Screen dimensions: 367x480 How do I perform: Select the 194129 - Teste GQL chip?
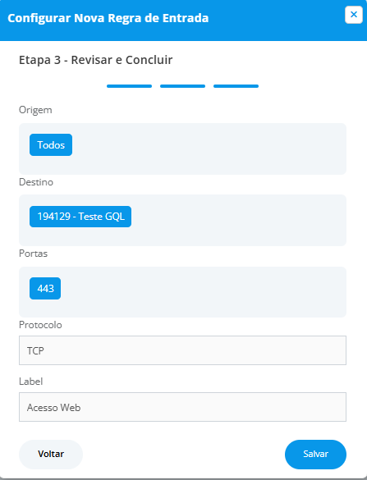[x=80, y=217]
